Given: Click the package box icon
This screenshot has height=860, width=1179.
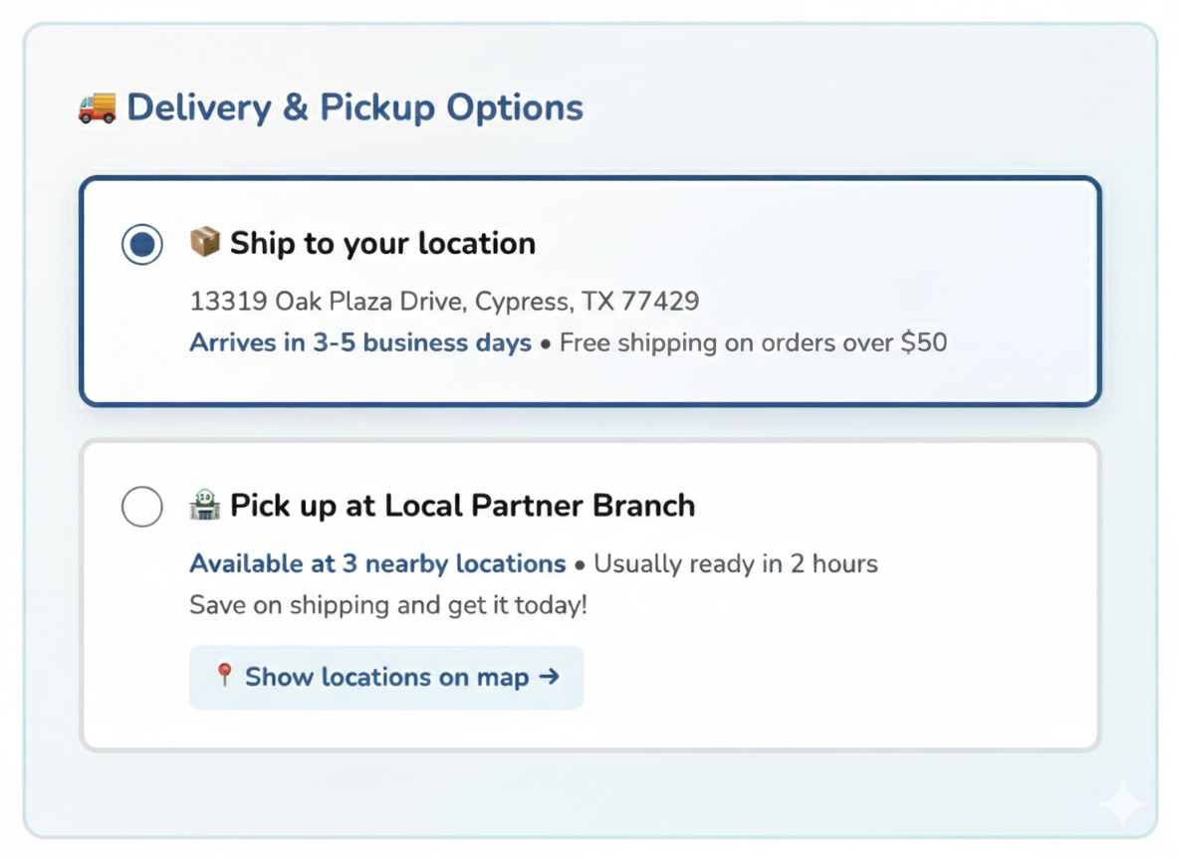Looking at the screenshot, I should coord(205,242).
